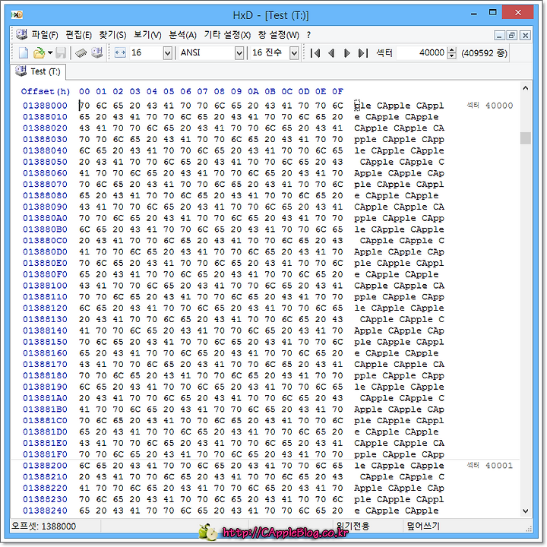Go to previous sector arrow

point(331,53)
